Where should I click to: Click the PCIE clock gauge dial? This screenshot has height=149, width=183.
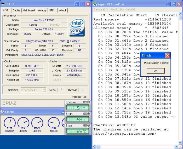(54, 122)
